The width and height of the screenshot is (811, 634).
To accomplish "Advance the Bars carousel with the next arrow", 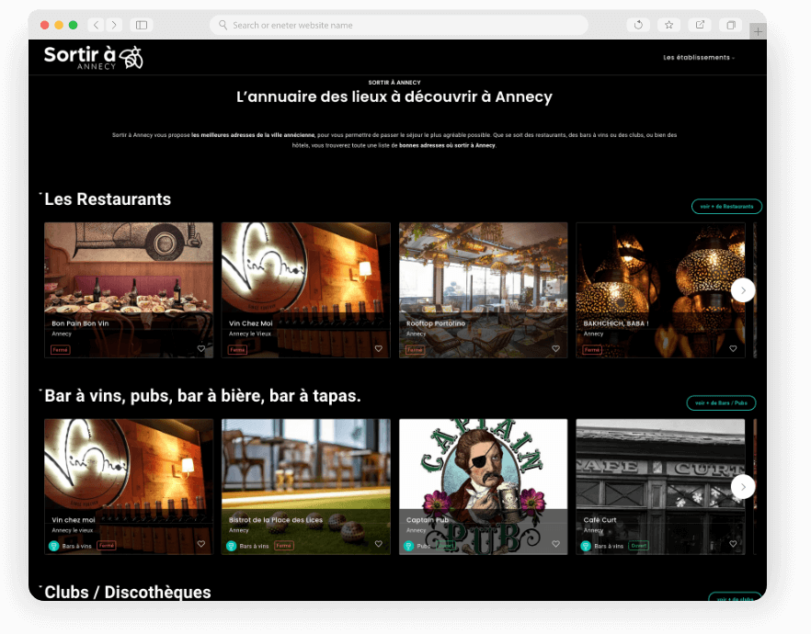I will coord(743,487).
